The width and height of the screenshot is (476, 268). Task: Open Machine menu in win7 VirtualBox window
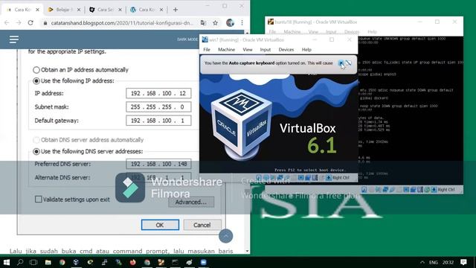[x=226, y=50]
